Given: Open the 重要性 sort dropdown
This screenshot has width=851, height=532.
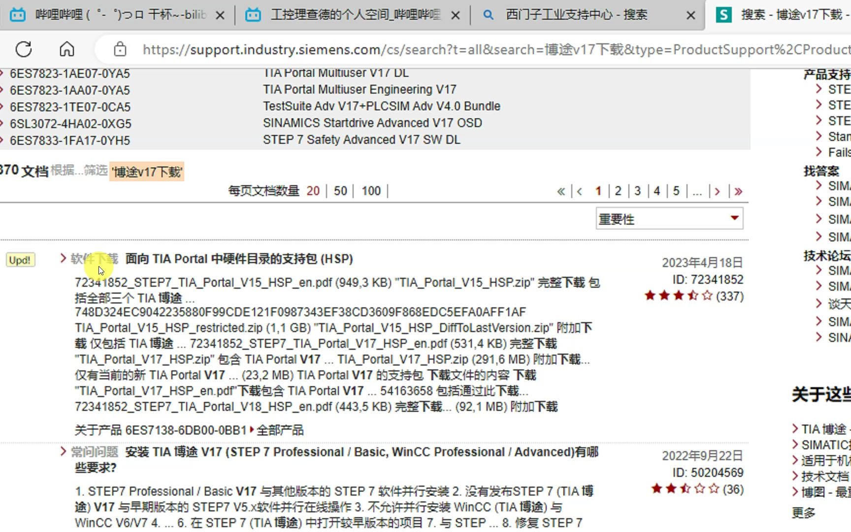Looking at the screenshot, I should 669,219.
